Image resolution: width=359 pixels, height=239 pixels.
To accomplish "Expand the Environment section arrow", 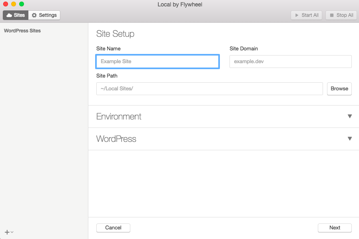I will coord(350,116).
